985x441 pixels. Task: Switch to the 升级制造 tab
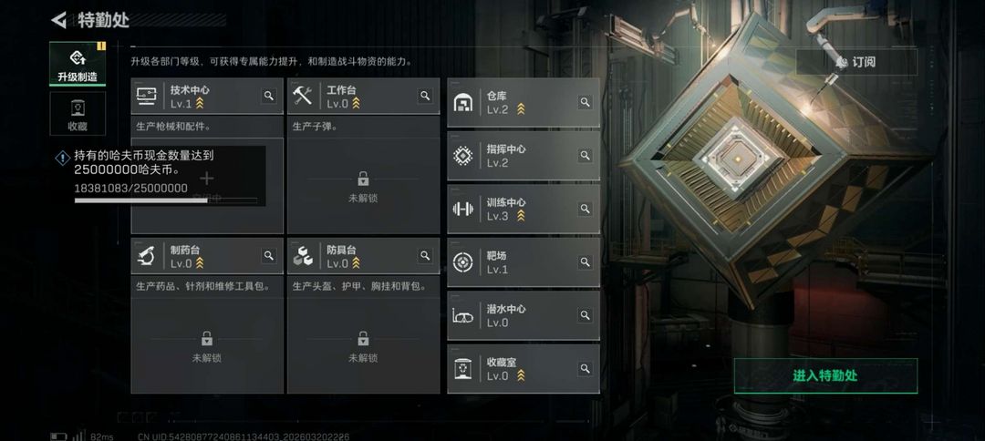point(78,64)
